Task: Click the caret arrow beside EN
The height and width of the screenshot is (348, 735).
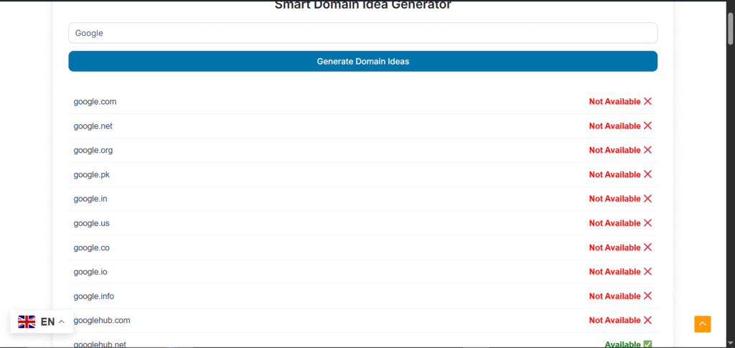Action: coord(62,321)
